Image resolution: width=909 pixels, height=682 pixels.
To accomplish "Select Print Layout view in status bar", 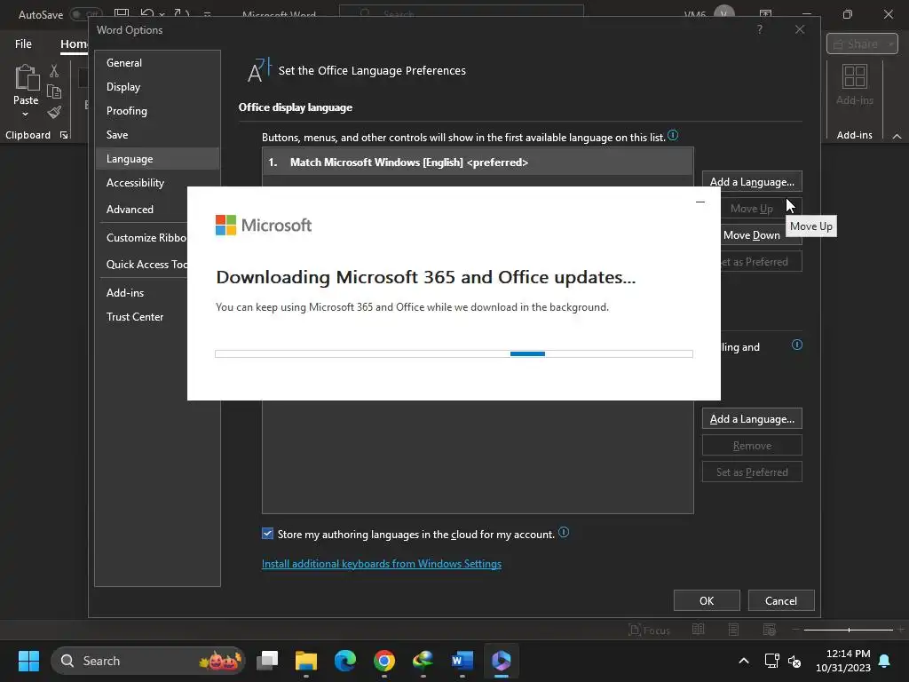I will tap(733, 630).
